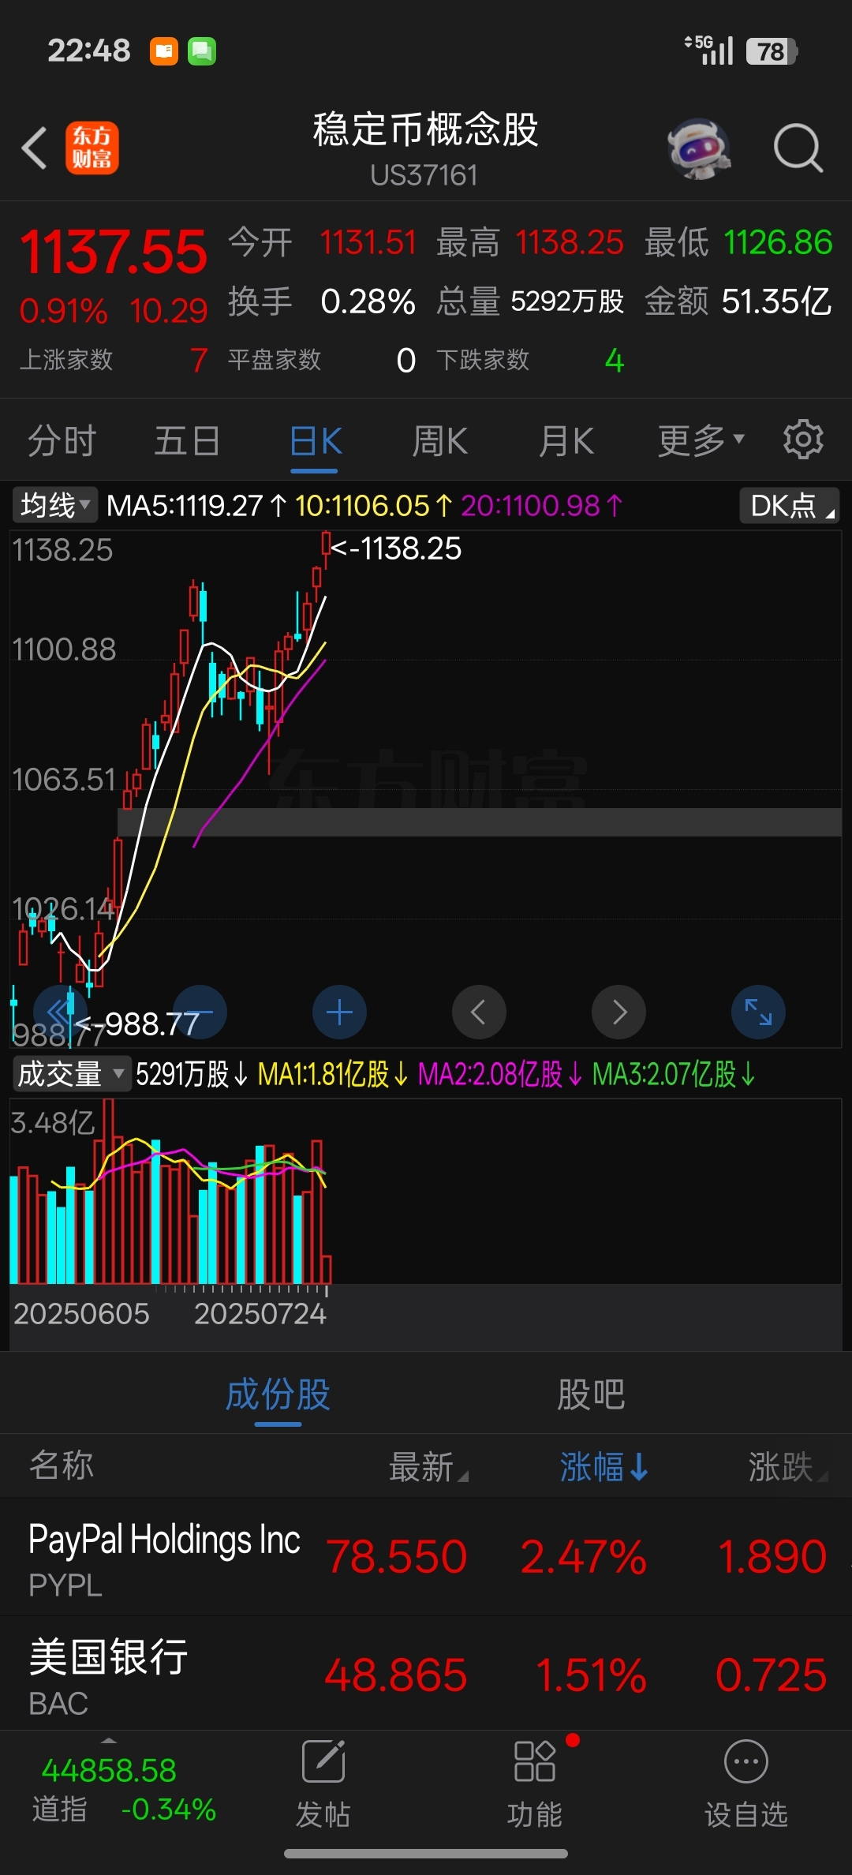Open the robot assistant avatar

[699, 148]
